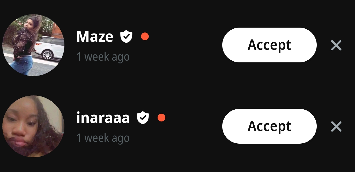This screenshot has height=172, width=355.
Task: Tap the checkmark inside inaraaa's shield icon
Action: [x=143, y=118]
